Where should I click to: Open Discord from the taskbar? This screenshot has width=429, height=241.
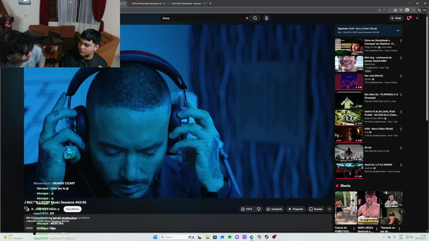(237, 237)
